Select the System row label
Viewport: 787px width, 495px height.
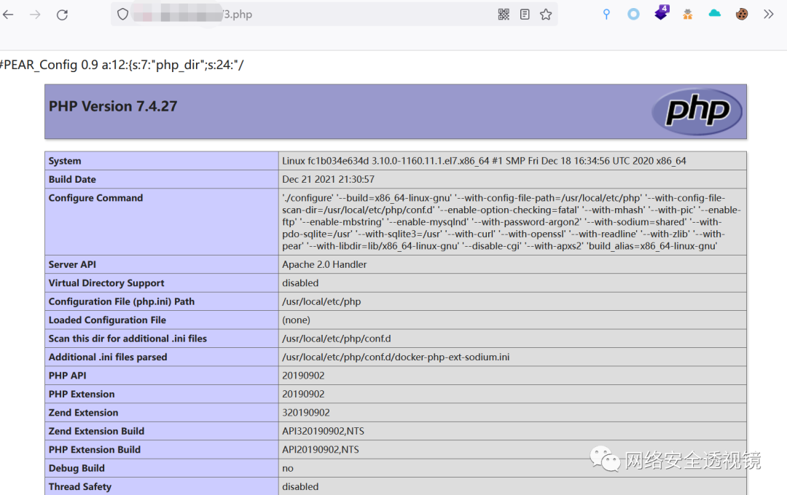point(65,161)
